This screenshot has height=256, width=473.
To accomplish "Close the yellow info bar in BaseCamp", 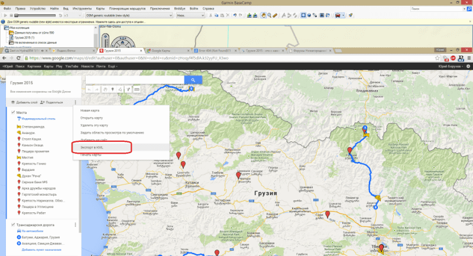I will pos(470,22).
